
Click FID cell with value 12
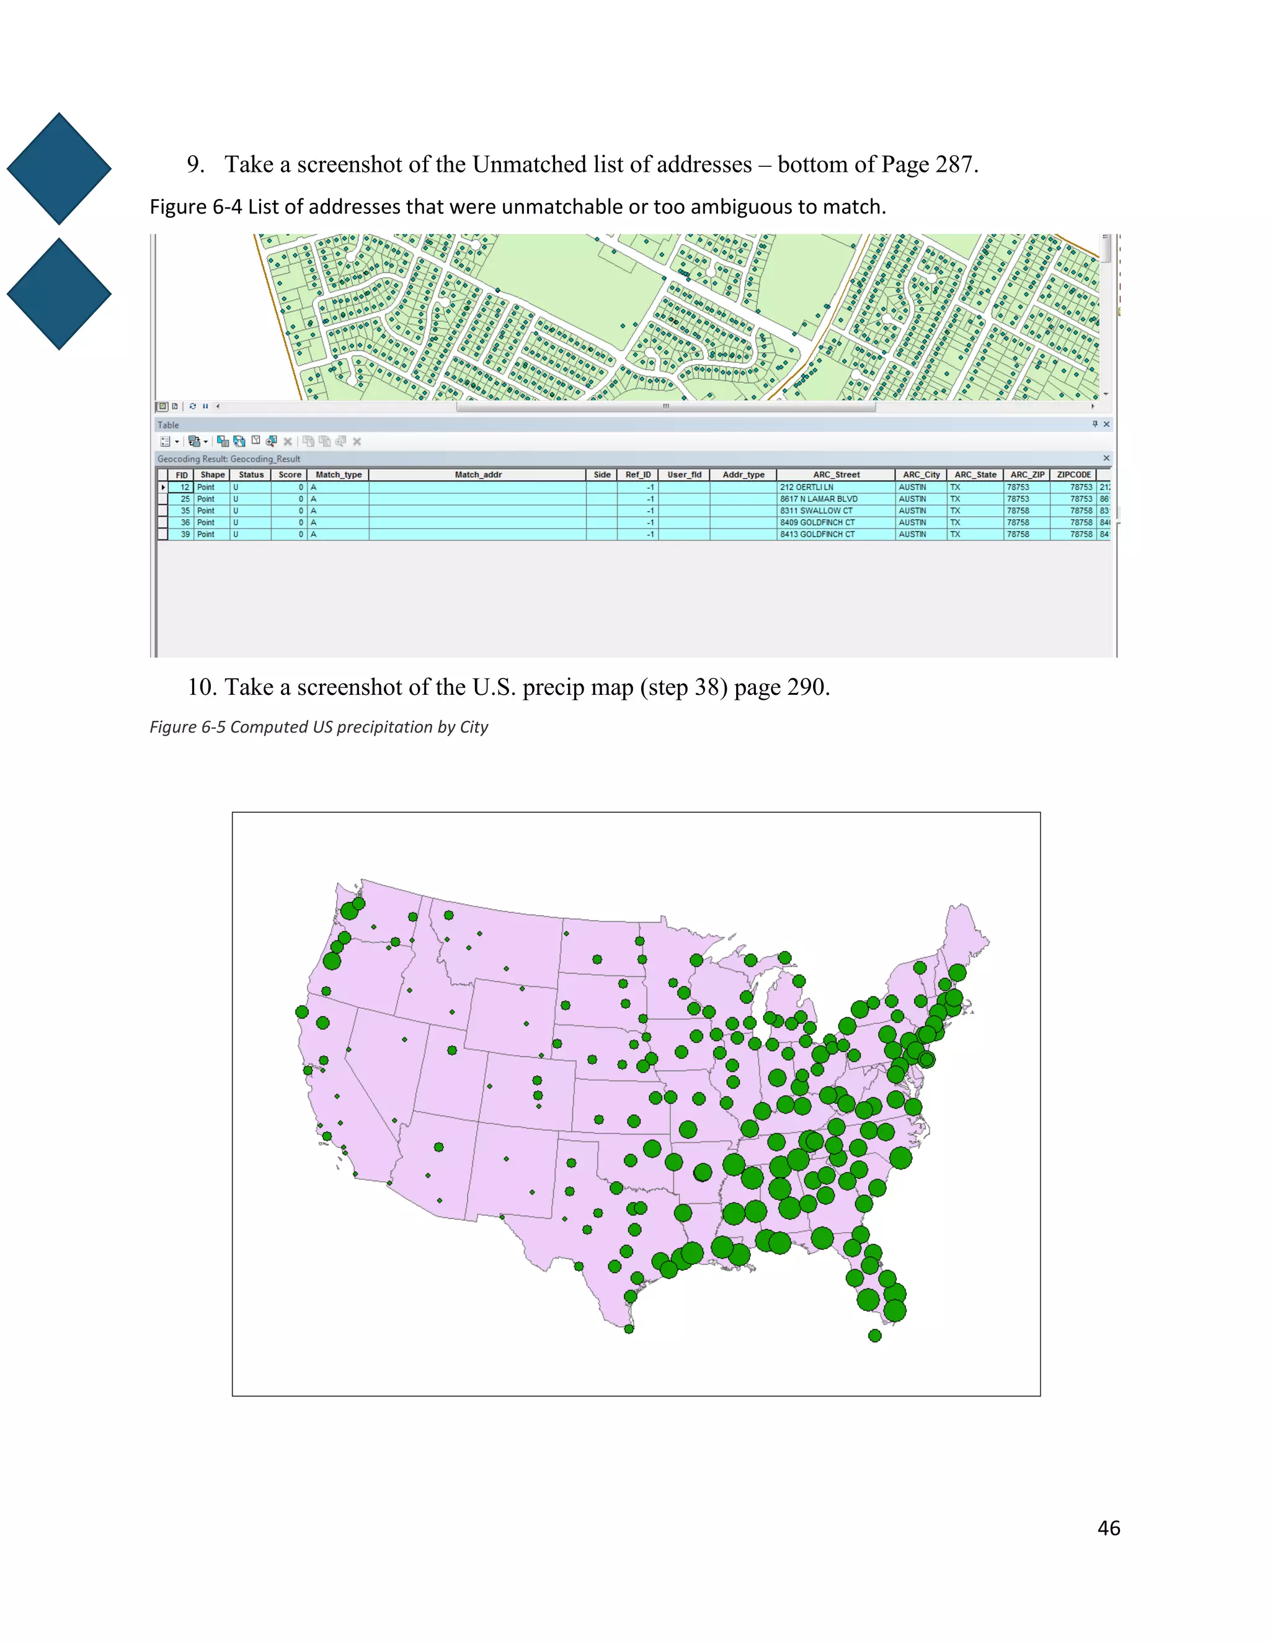(x=181, y=488)
